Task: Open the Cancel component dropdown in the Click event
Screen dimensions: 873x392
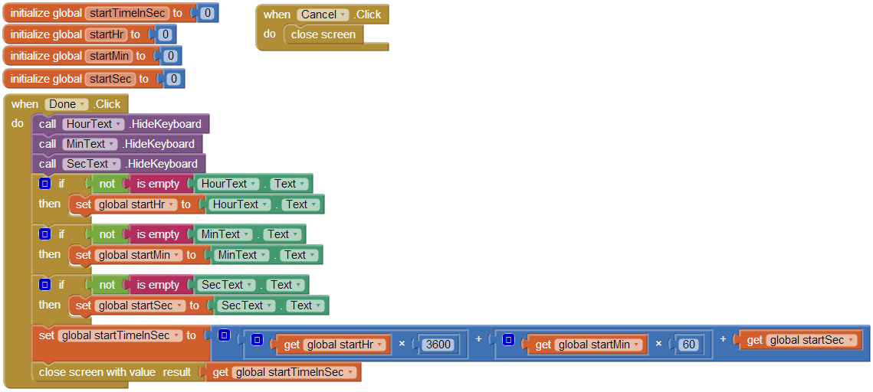Action: pos(323,15)
